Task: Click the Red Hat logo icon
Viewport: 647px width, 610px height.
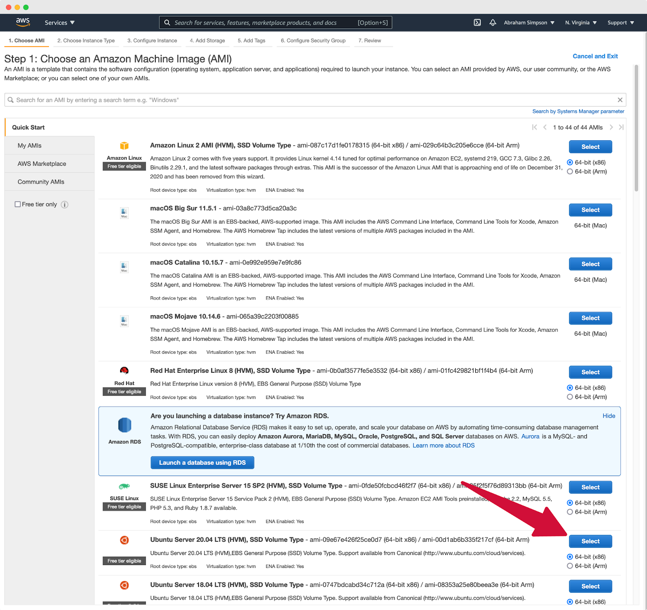Action: click(x=124, y=370)
